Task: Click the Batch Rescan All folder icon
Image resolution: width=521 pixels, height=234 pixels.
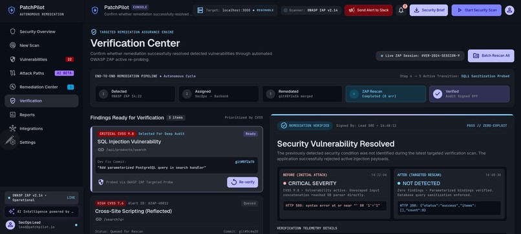Action: (476, 55)
